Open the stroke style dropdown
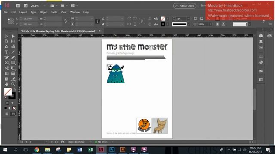The image size is (275, 154). coord(189,24)
